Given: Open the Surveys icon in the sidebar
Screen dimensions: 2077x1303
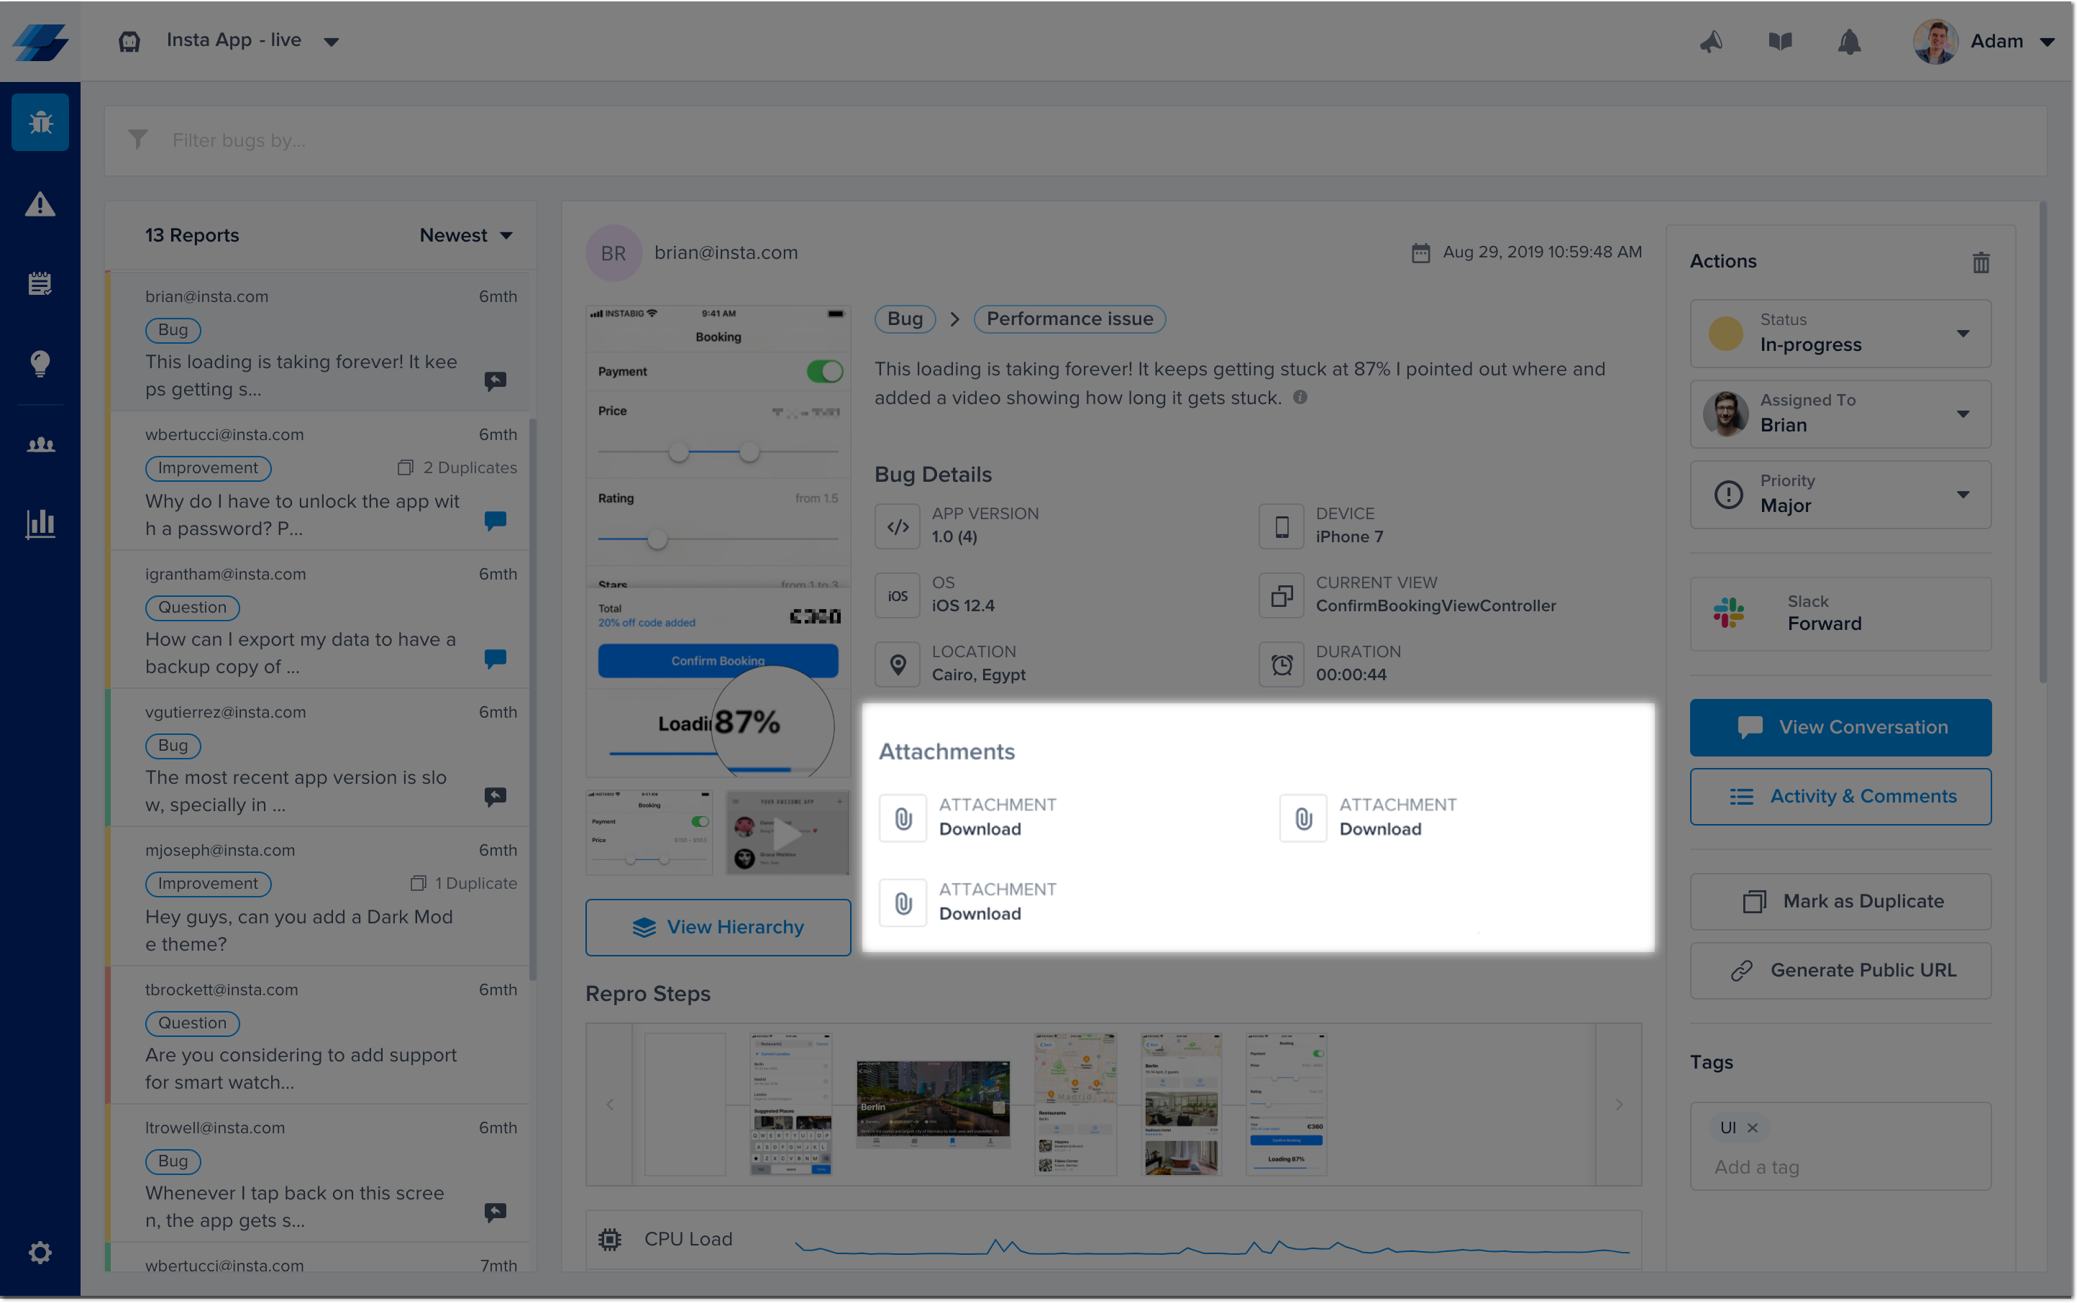Looking at the screenshot, I should click(40, 283).
